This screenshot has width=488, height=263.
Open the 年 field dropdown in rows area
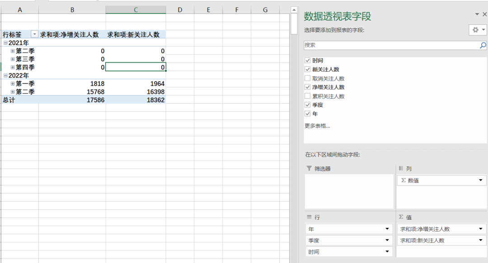(x=387, y=229)
